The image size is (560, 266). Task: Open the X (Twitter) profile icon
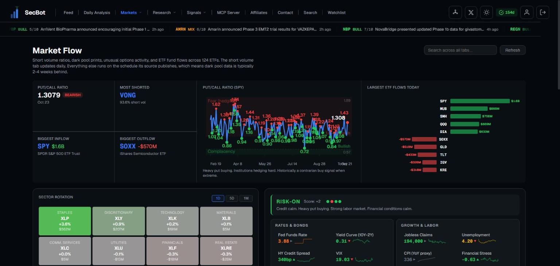471,12
